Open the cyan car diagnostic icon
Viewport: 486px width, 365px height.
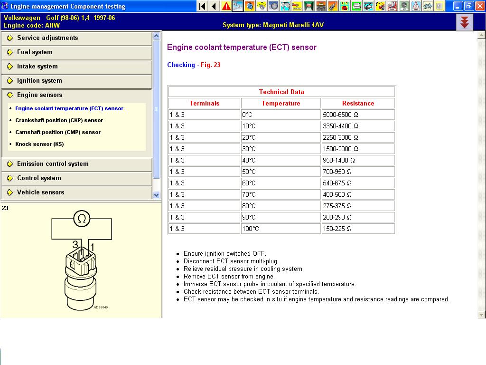pyautogui.click(x=368, y=6)
